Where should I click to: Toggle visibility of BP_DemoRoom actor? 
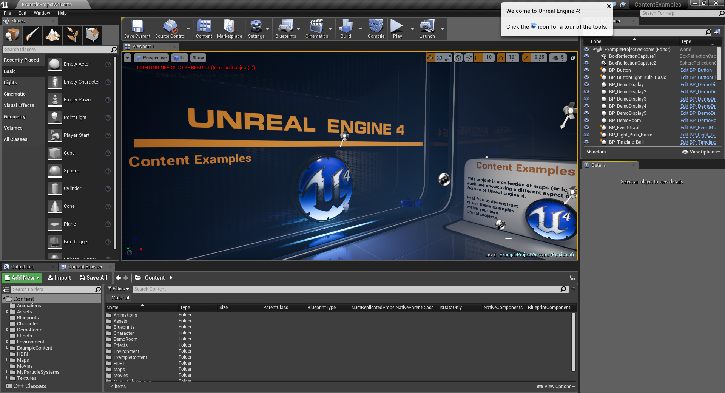coord(586,120)
